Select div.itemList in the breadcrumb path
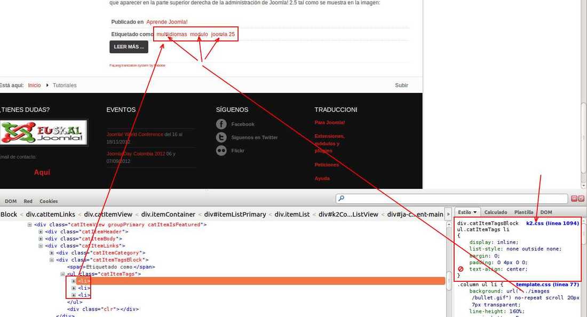Screen dimensions: 587x317 tap(292, 215)
